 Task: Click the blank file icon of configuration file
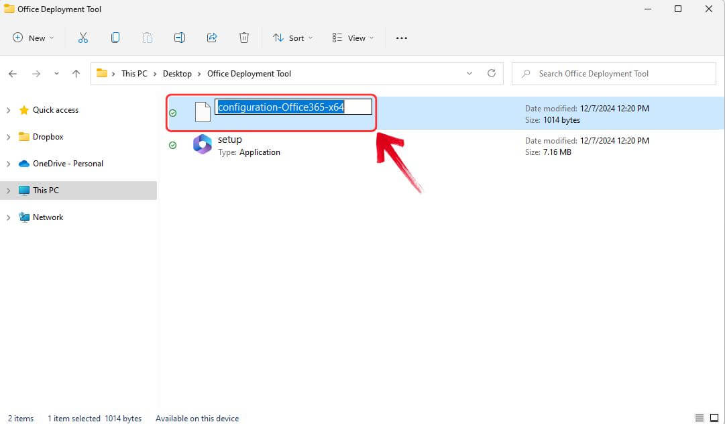click(203, 112)
